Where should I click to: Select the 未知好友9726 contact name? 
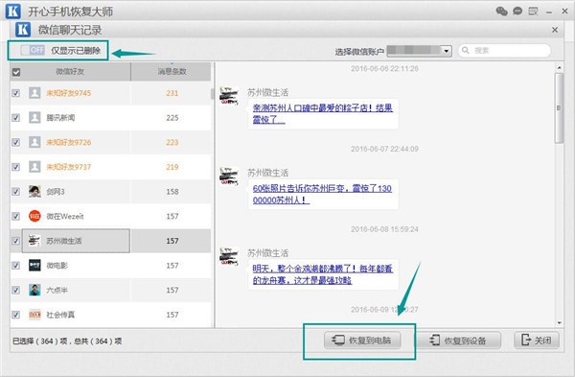[x=69, y=142]
